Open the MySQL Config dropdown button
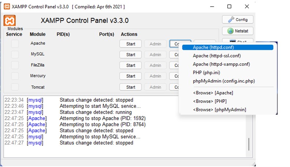 pyautogui.click(x=174, y=55)
